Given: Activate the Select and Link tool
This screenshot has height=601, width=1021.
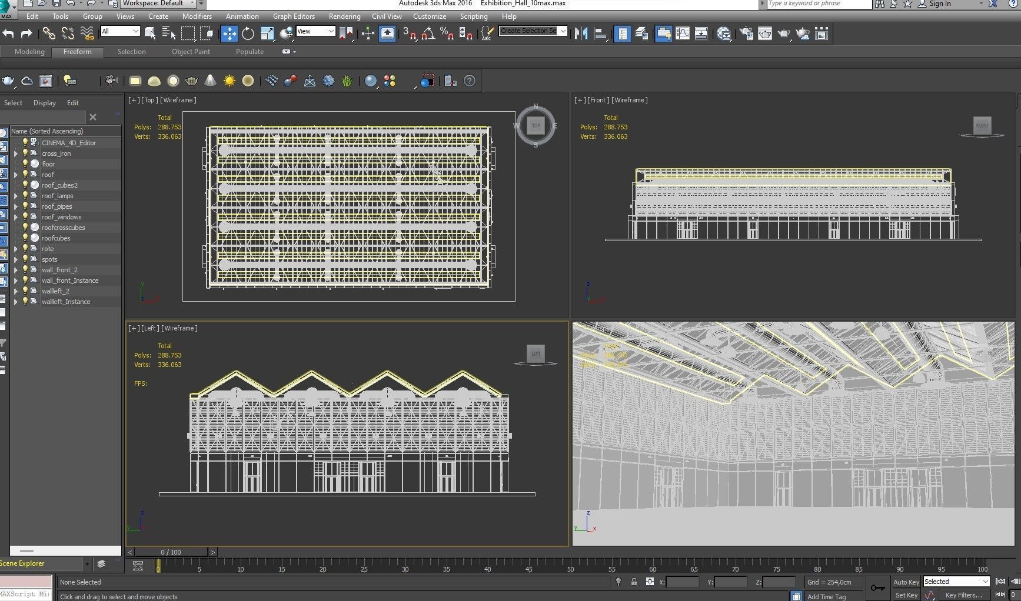Looking at the screenshot, I should [49, 34].
